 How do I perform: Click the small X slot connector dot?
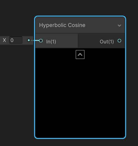pyautogui.click(x=29, y=40)
